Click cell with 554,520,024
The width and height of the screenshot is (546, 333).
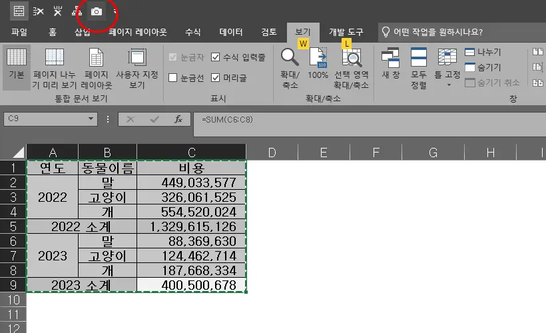pyautogui.click(x=192, y=212)
